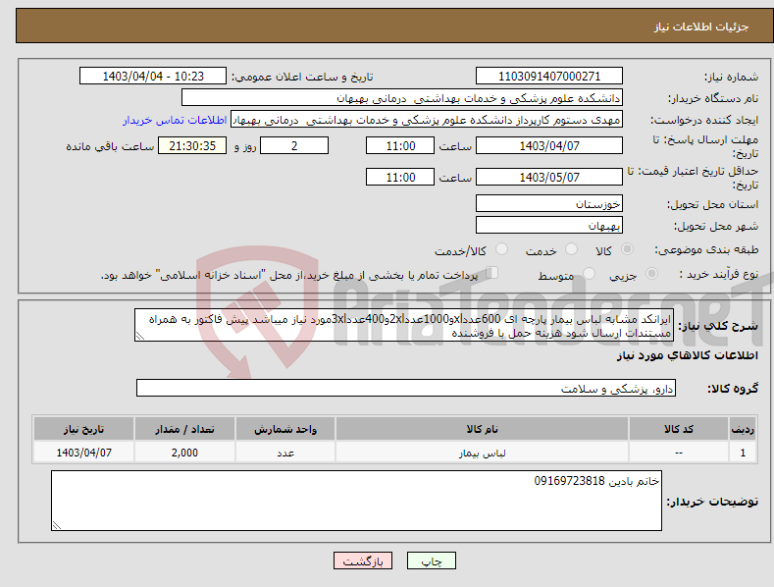Click the announcement date field 1403/04/04 - 10:23

(x=152, y=77)
